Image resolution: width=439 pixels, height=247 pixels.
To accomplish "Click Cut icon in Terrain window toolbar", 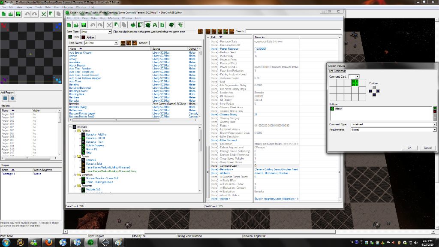I will 44,14.
